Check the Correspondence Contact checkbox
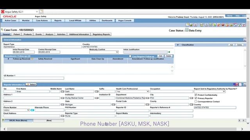The height and width of the screenshot is (140, 250). (x=196, y=101)
